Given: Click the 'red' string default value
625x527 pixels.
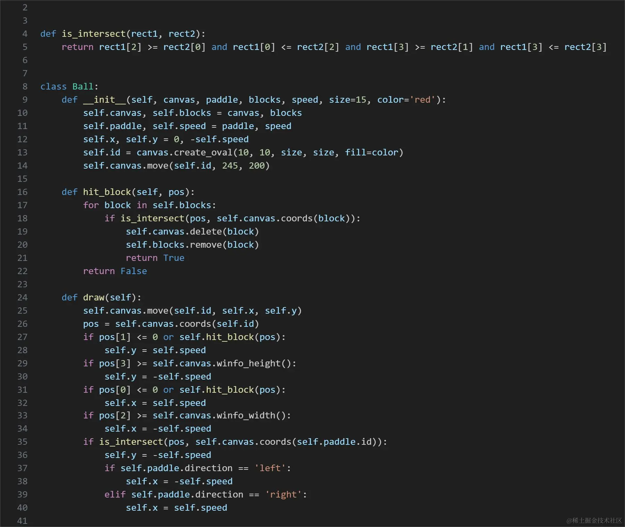Looking at the screenshot, I should pyautogui.click(x=423, y=100).
